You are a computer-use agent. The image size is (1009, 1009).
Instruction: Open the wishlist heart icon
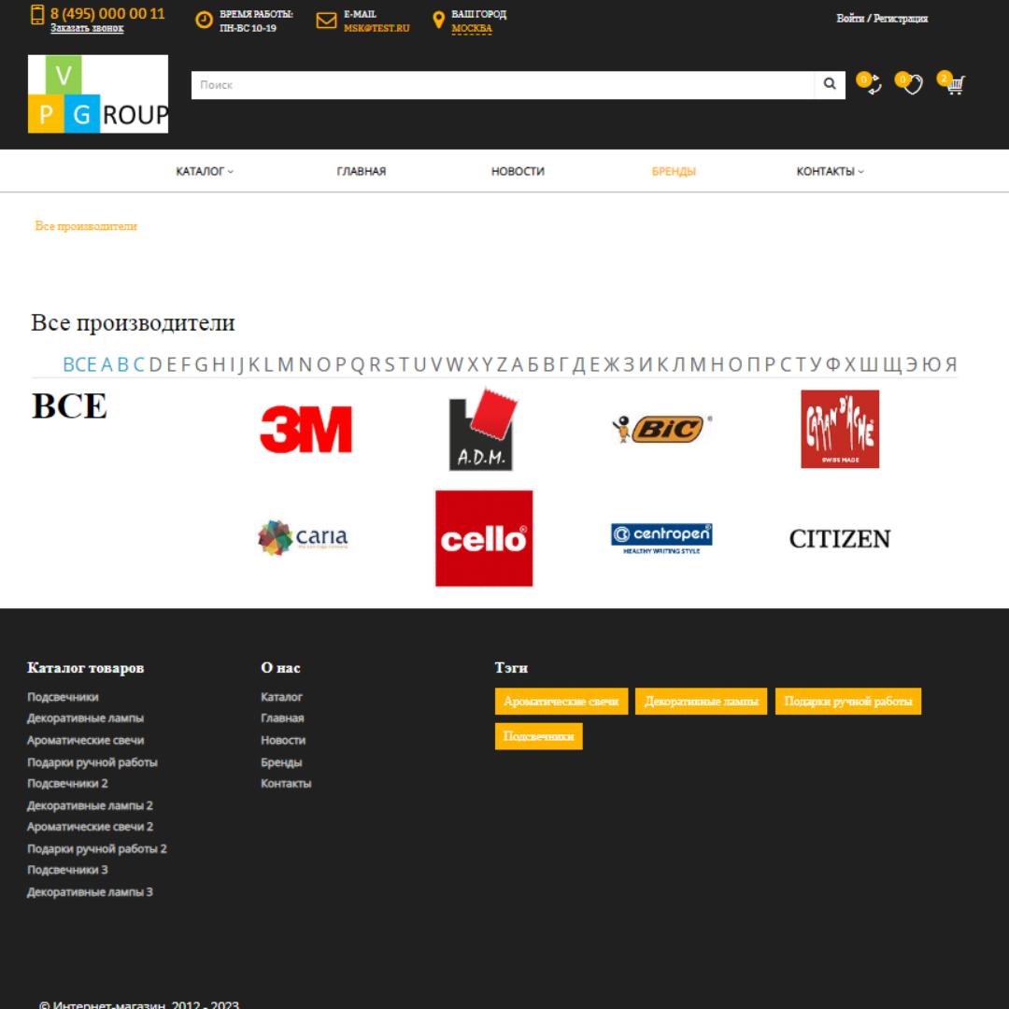click(913, 85)
